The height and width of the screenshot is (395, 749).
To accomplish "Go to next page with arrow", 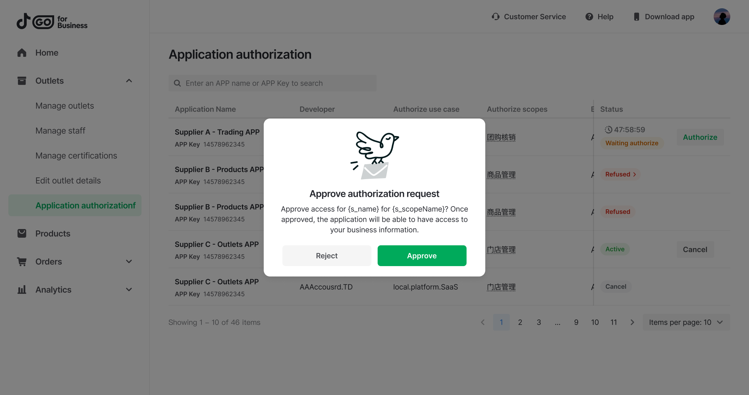I will [632, 322].
